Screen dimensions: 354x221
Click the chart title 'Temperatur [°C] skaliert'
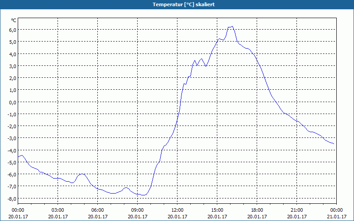184,4
